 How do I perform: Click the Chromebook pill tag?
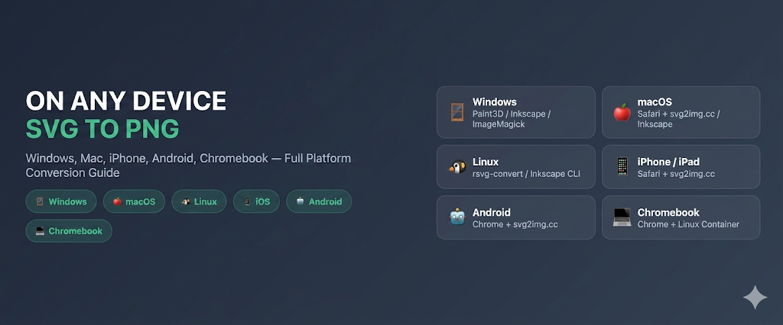[69, 231]
